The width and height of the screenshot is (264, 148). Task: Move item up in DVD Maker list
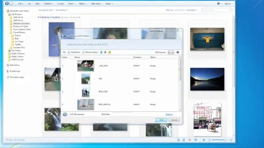tap(101, 52)
